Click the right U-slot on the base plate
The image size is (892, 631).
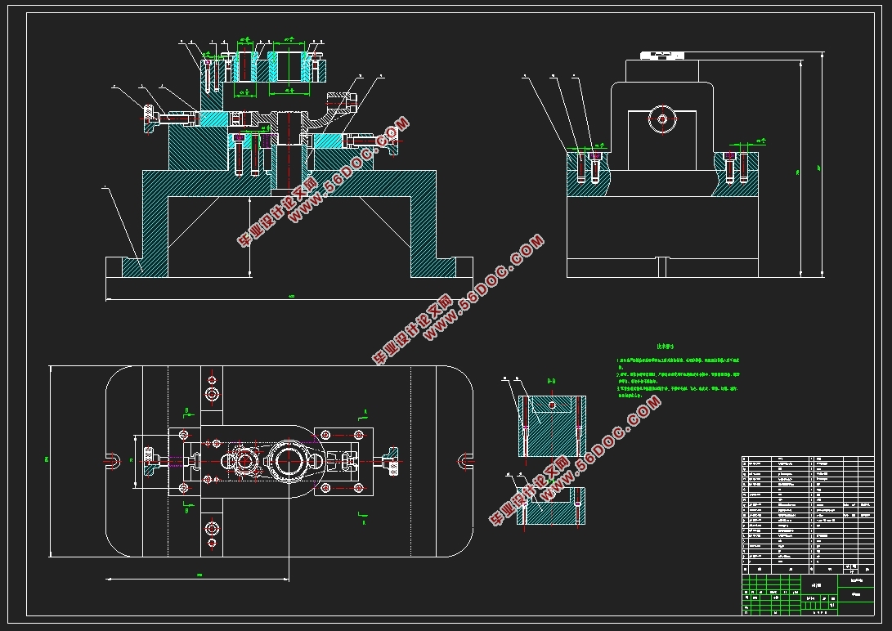tap(467, 461)
